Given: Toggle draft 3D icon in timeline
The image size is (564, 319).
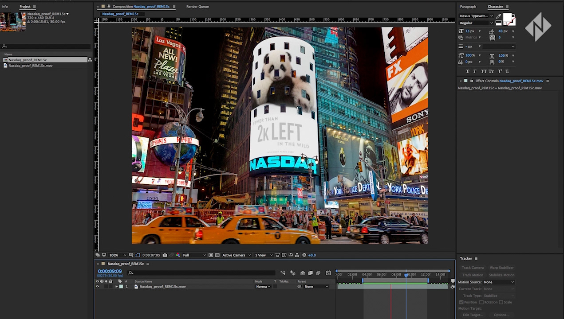Looking at the screenshot, I should (293, 273).
